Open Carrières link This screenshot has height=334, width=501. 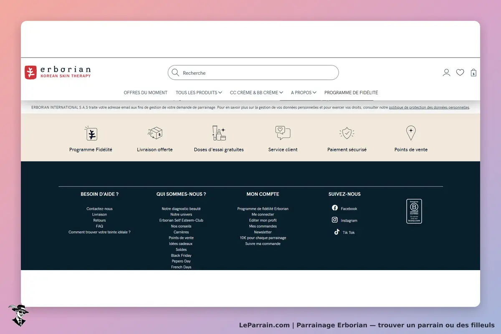(181, 232)
